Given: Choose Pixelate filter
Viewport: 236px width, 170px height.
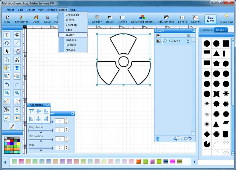Looking at the screenshot, I should pyautogui.click(x=73, y=45).
